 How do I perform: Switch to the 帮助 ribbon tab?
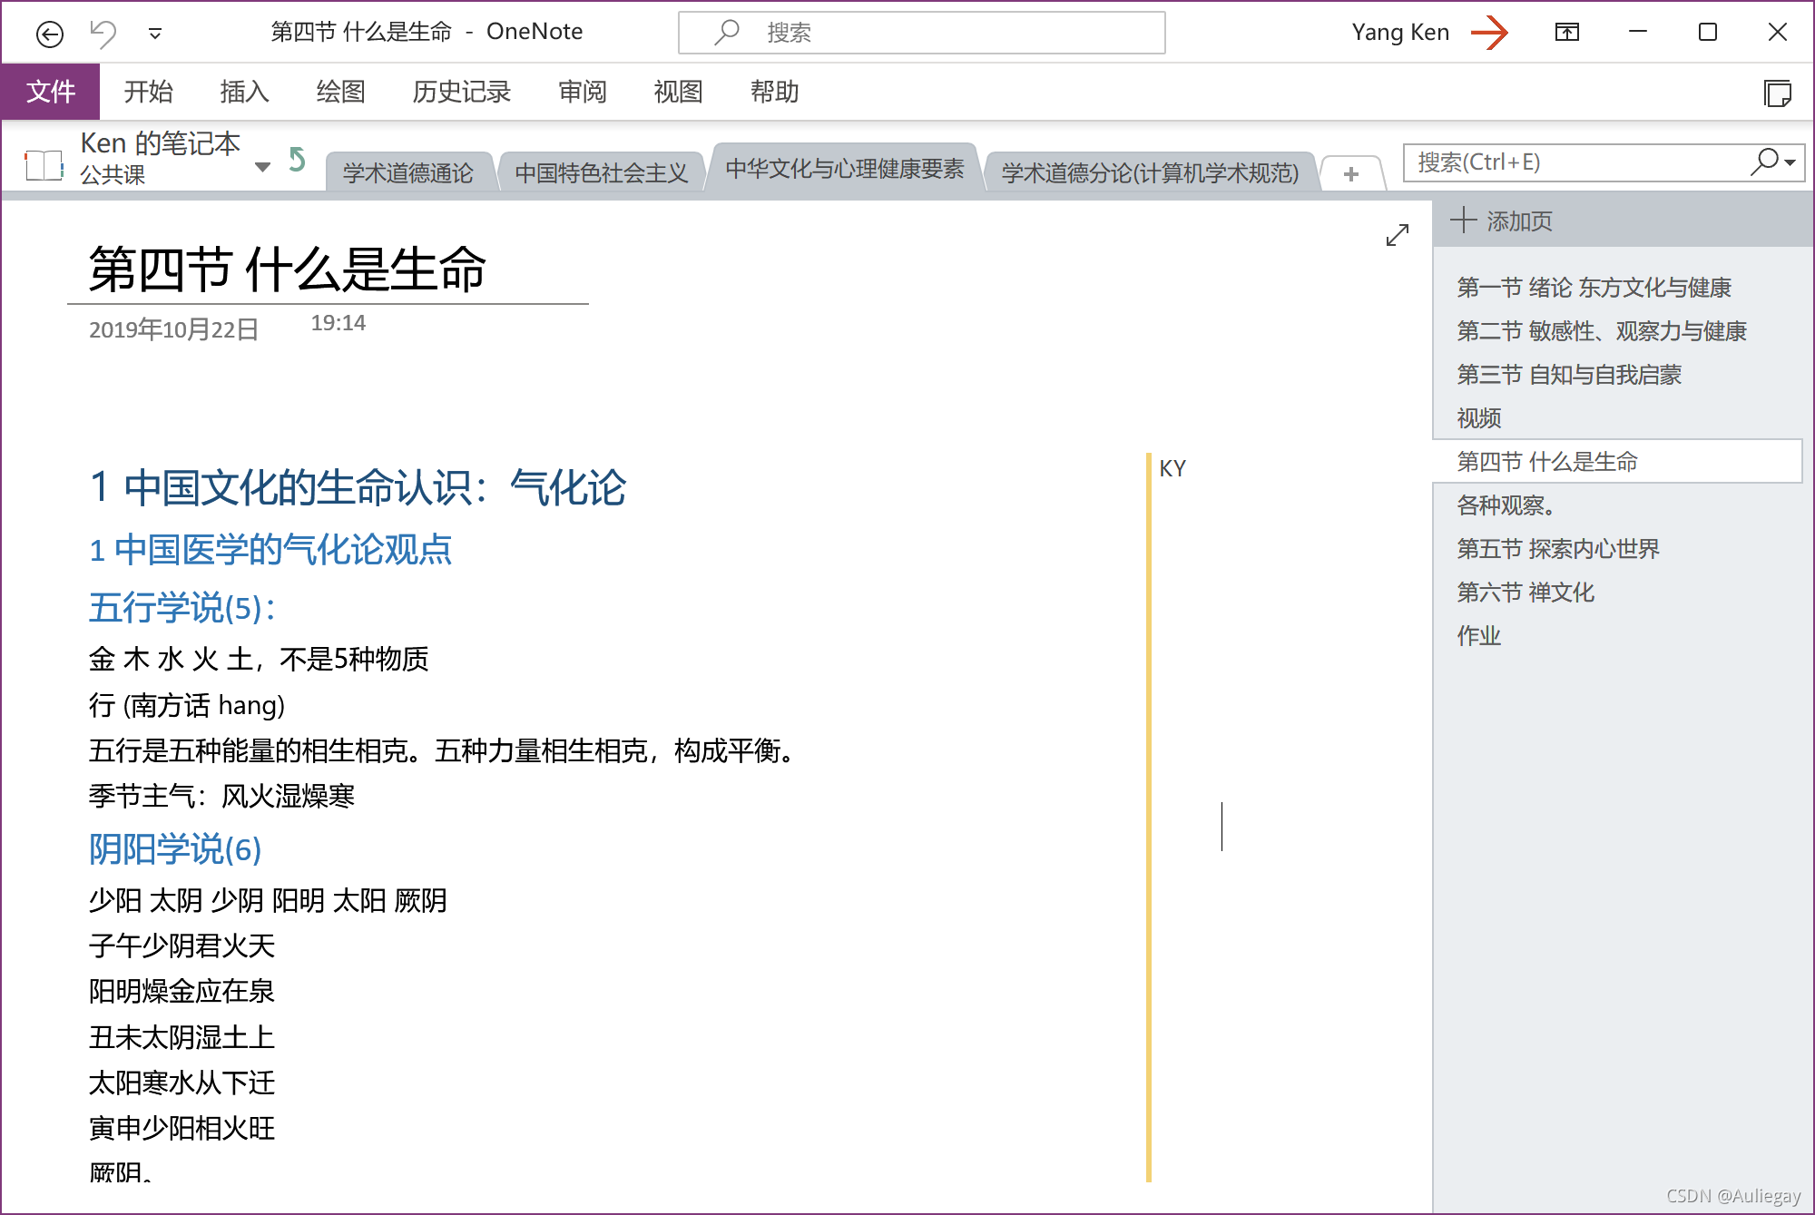tap(774, 91)
